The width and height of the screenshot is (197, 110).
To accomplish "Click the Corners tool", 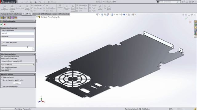I will click(x=60, y=6).
